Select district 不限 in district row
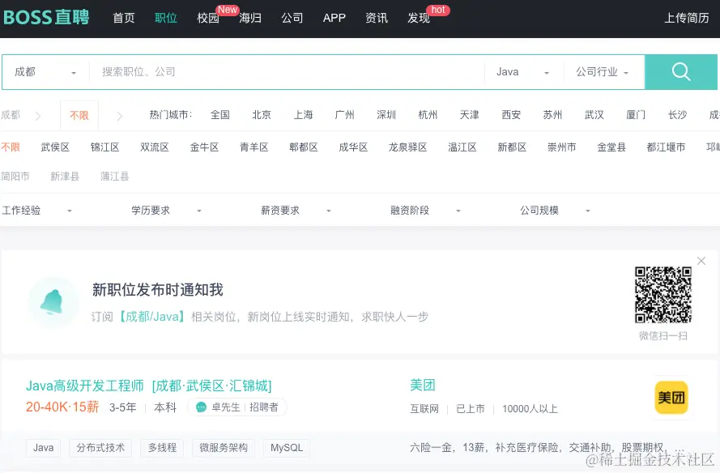This screenshot has height=473, width=720. pos(11,147)
